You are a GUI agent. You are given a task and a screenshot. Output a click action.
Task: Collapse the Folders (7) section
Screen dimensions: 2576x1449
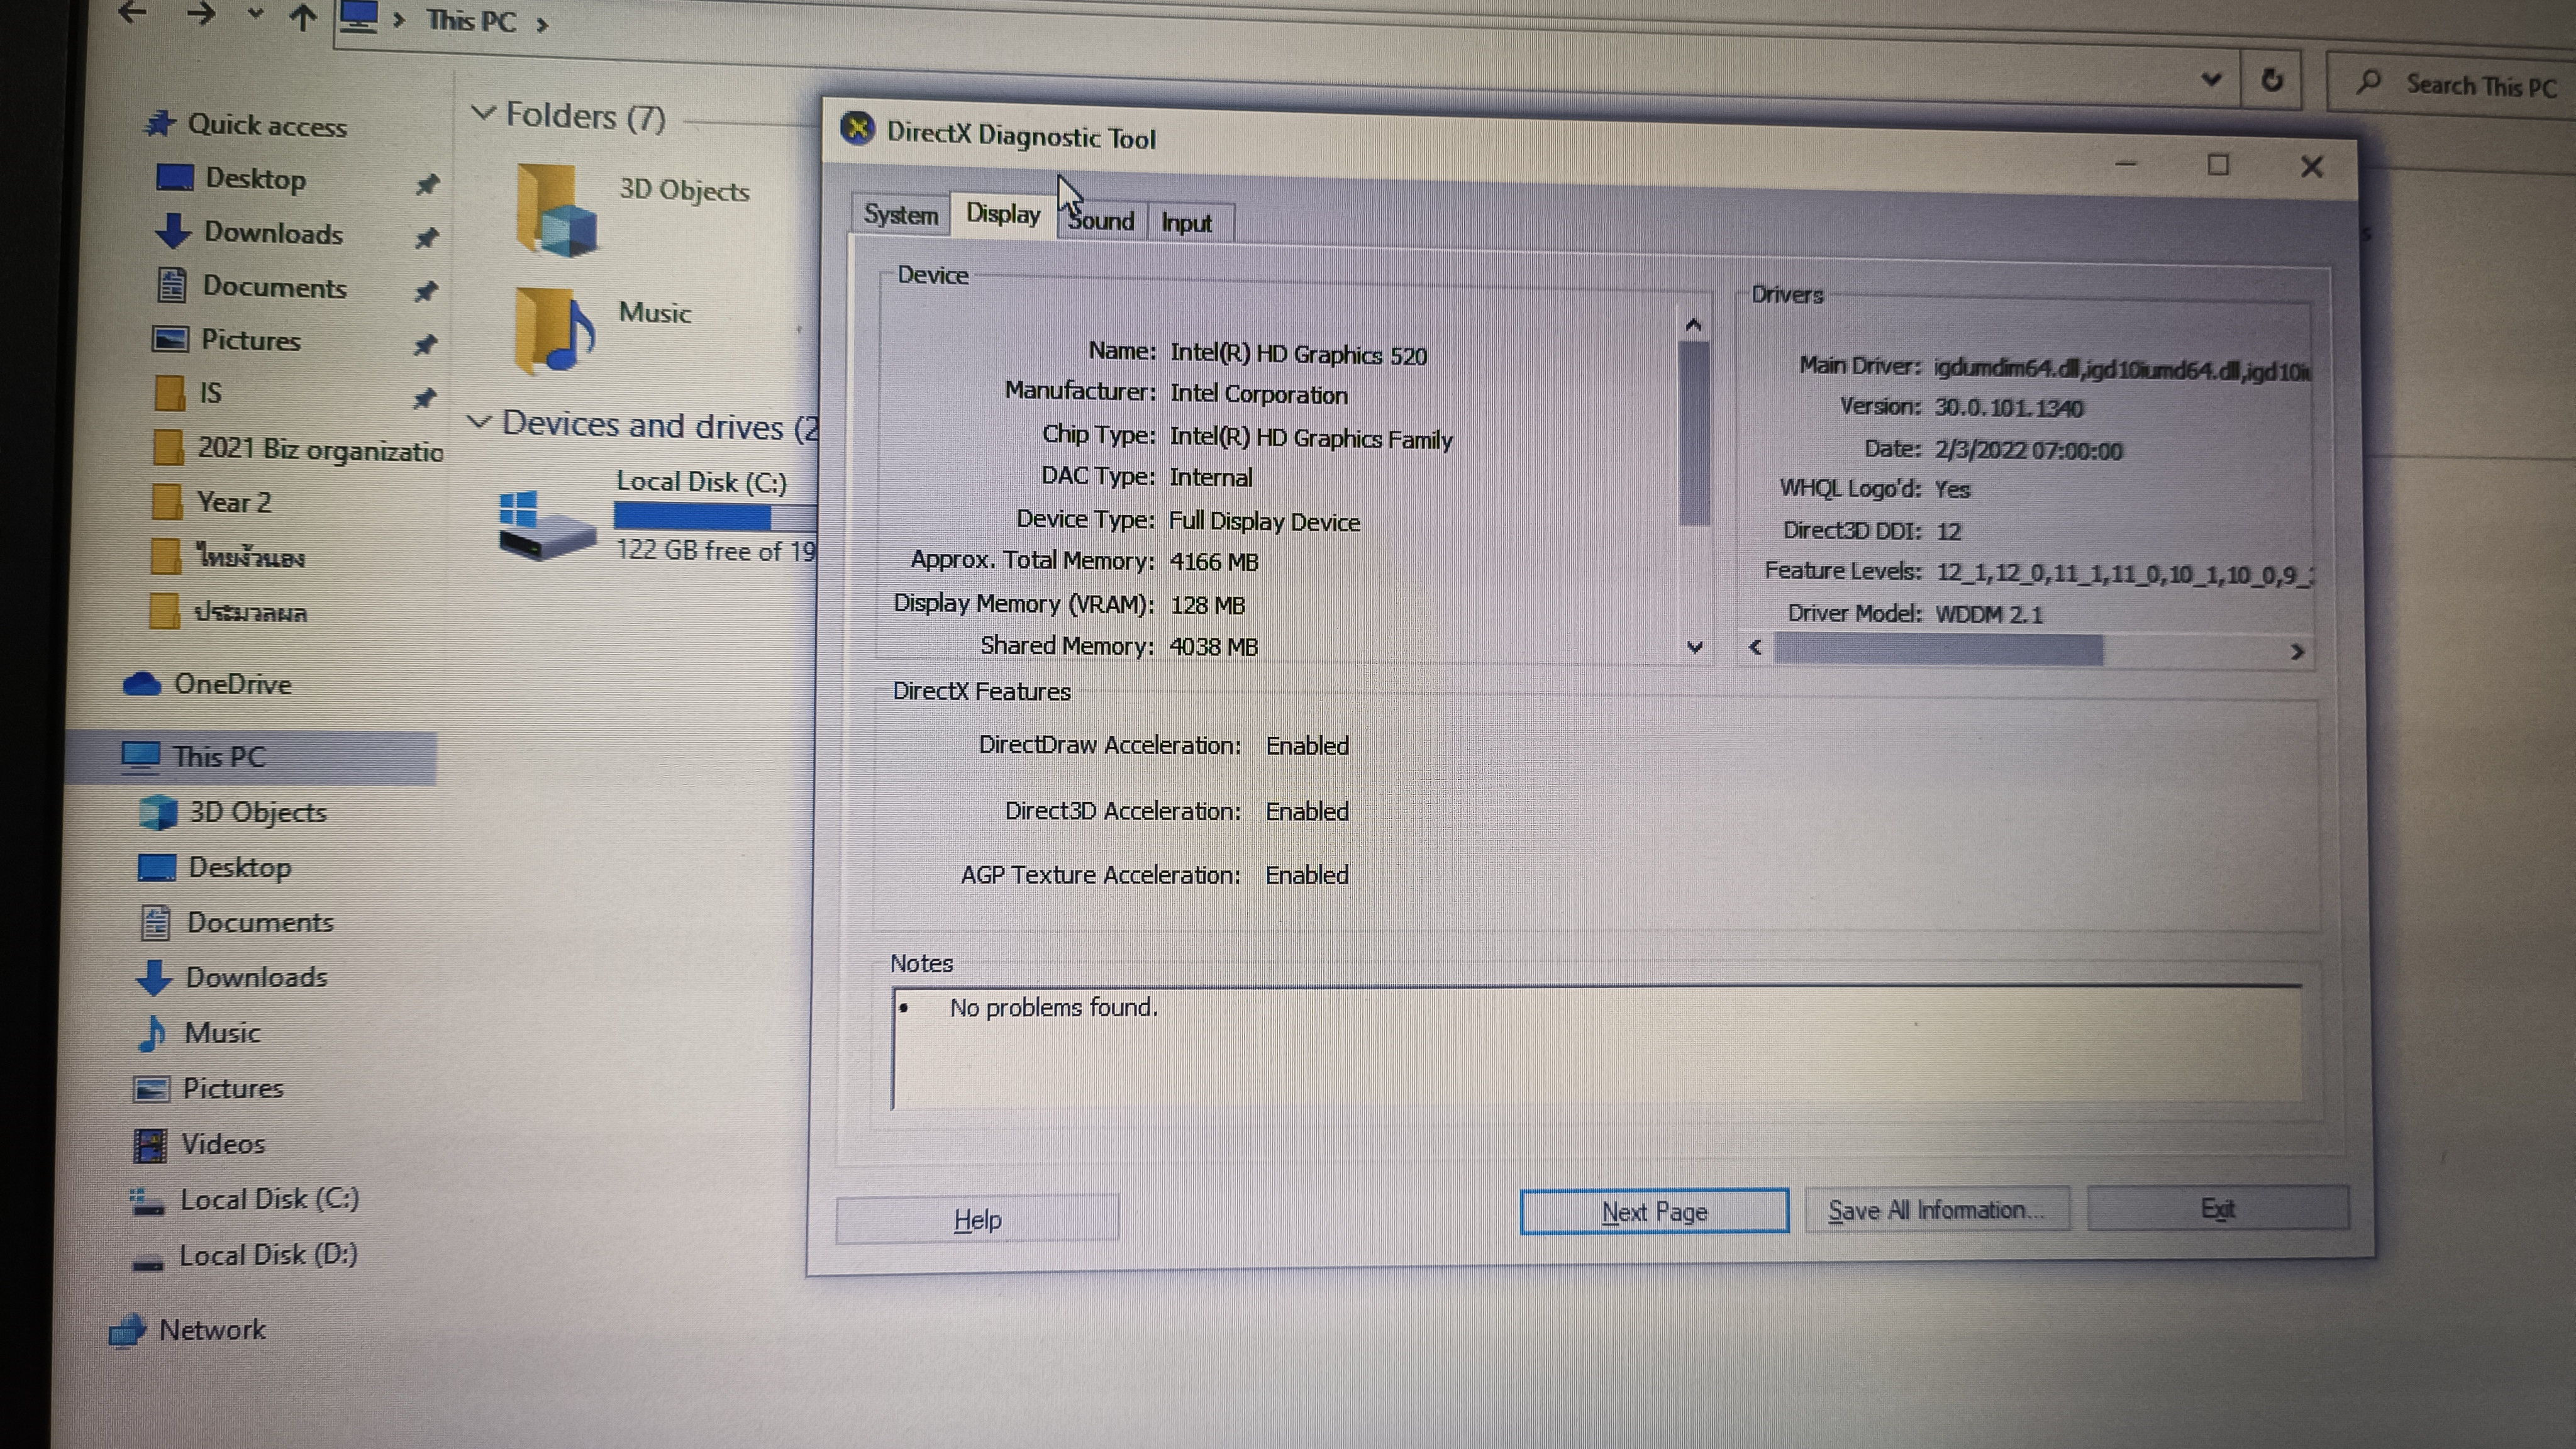[x=484, y=113]
